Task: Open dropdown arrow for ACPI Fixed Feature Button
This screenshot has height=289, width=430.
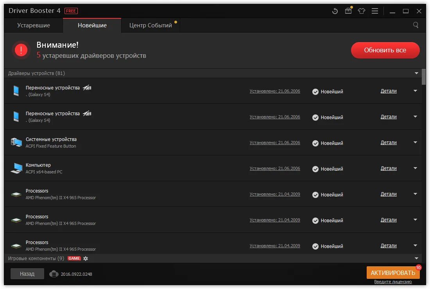Action: pos(415,142)
